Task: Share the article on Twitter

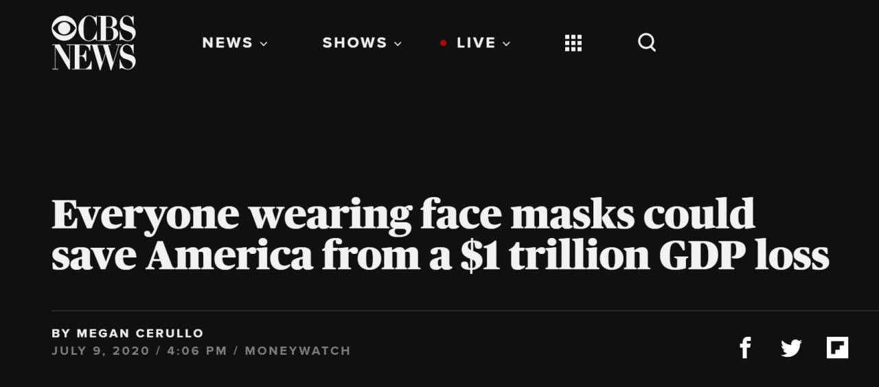Action: 791,349
